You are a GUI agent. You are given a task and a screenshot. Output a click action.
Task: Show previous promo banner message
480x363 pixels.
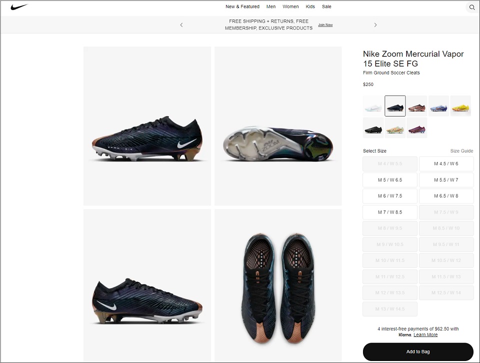click(181, 25)
